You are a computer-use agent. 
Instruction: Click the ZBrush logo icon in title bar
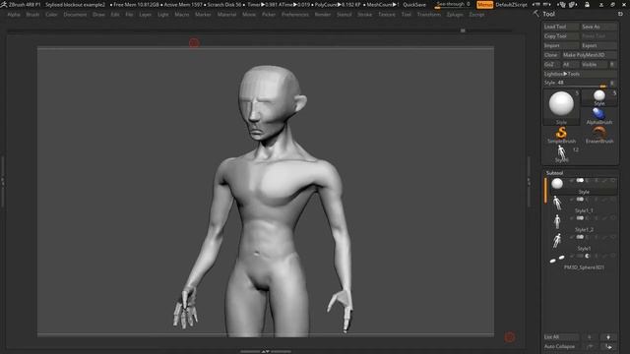(4, 4)
